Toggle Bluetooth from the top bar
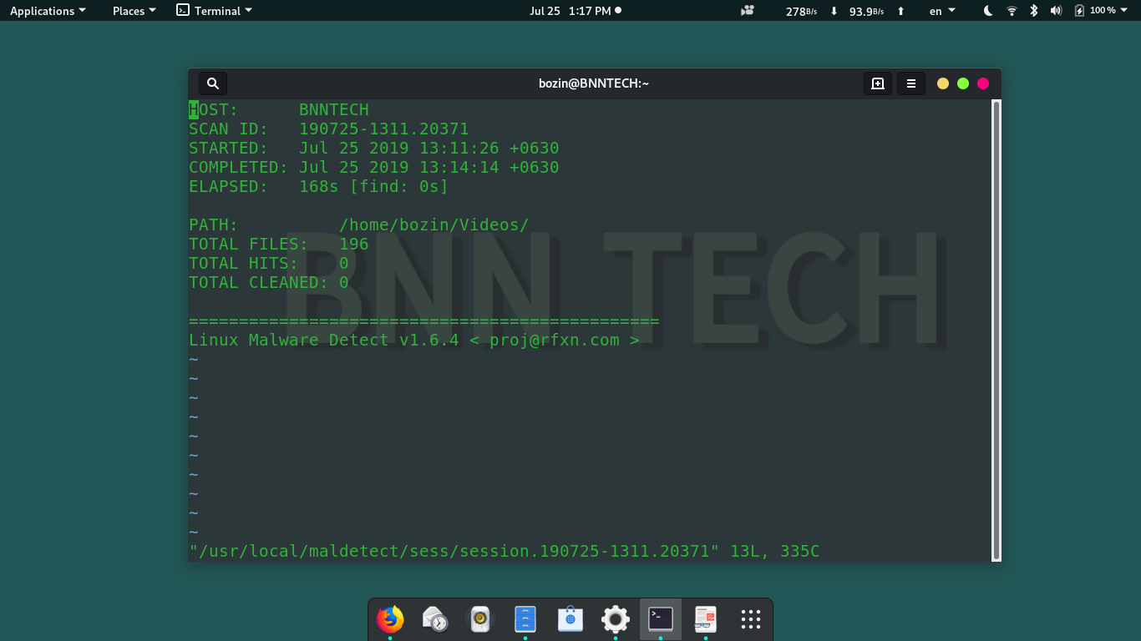This screenshot has width=1141, height=641. (x=1034, y=11)
